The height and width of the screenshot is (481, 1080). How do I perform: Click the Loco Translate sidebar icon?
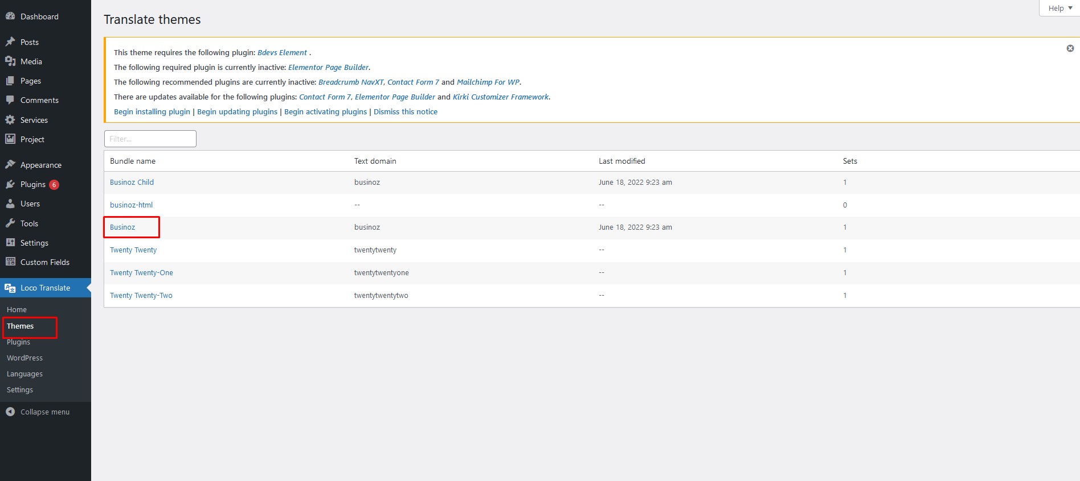coord(10,288)
